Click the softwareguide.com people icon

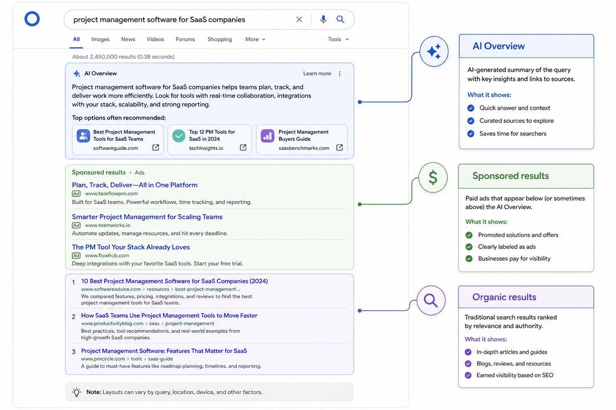point(83,136)
